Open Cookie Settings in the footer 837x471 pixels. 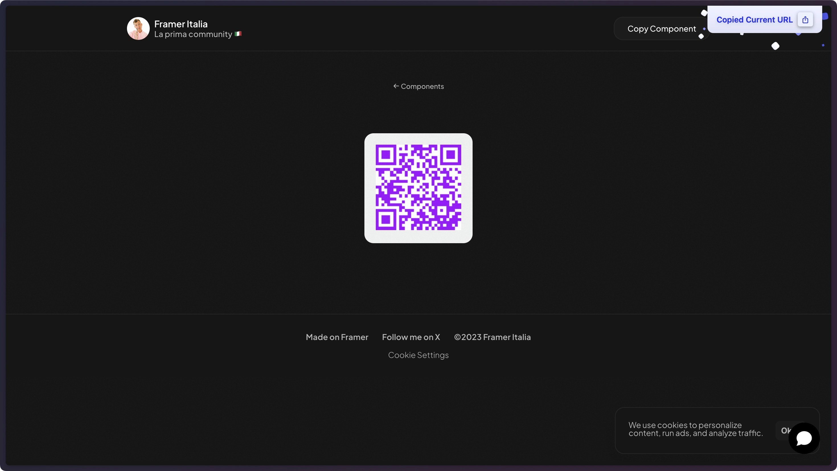[x=419, y=355]
